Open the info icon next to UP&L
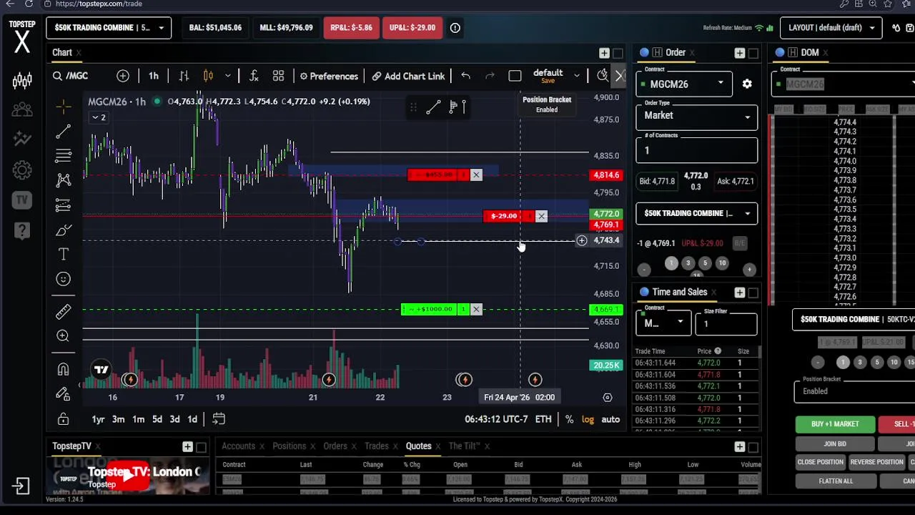The image size is (915, 515). tap(455, 28)
